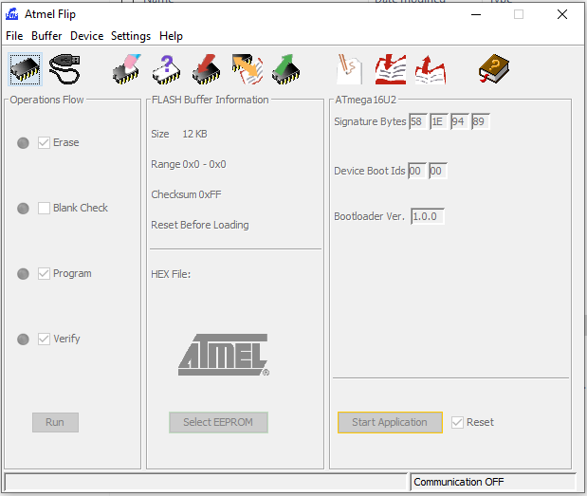This screenshot has width=587, height=496.
Task: Click the Atmel Flip title bar icon
Action: [x=12, y=14]
